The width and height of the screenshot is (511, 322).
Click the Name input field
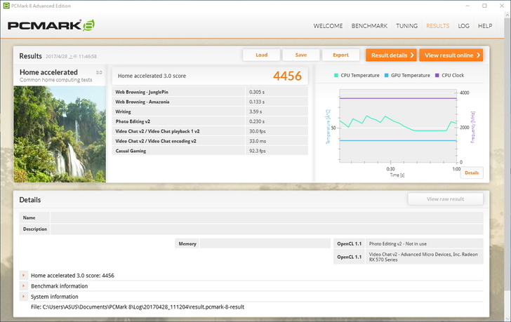(267, 218)
